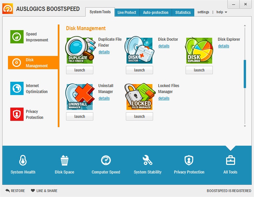The image size is (254, 197).
Task: Select the Speed Improvement green gauge icon
Action: (17, 37)
